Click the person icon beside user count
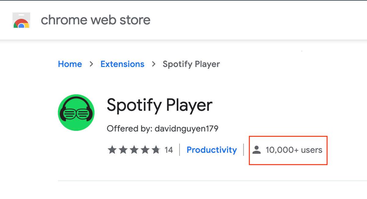This screenshot has height=199, width=367. coord(257,150)
